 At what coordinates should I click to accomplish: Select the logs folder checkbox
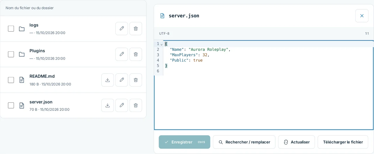tap(11, 29)
